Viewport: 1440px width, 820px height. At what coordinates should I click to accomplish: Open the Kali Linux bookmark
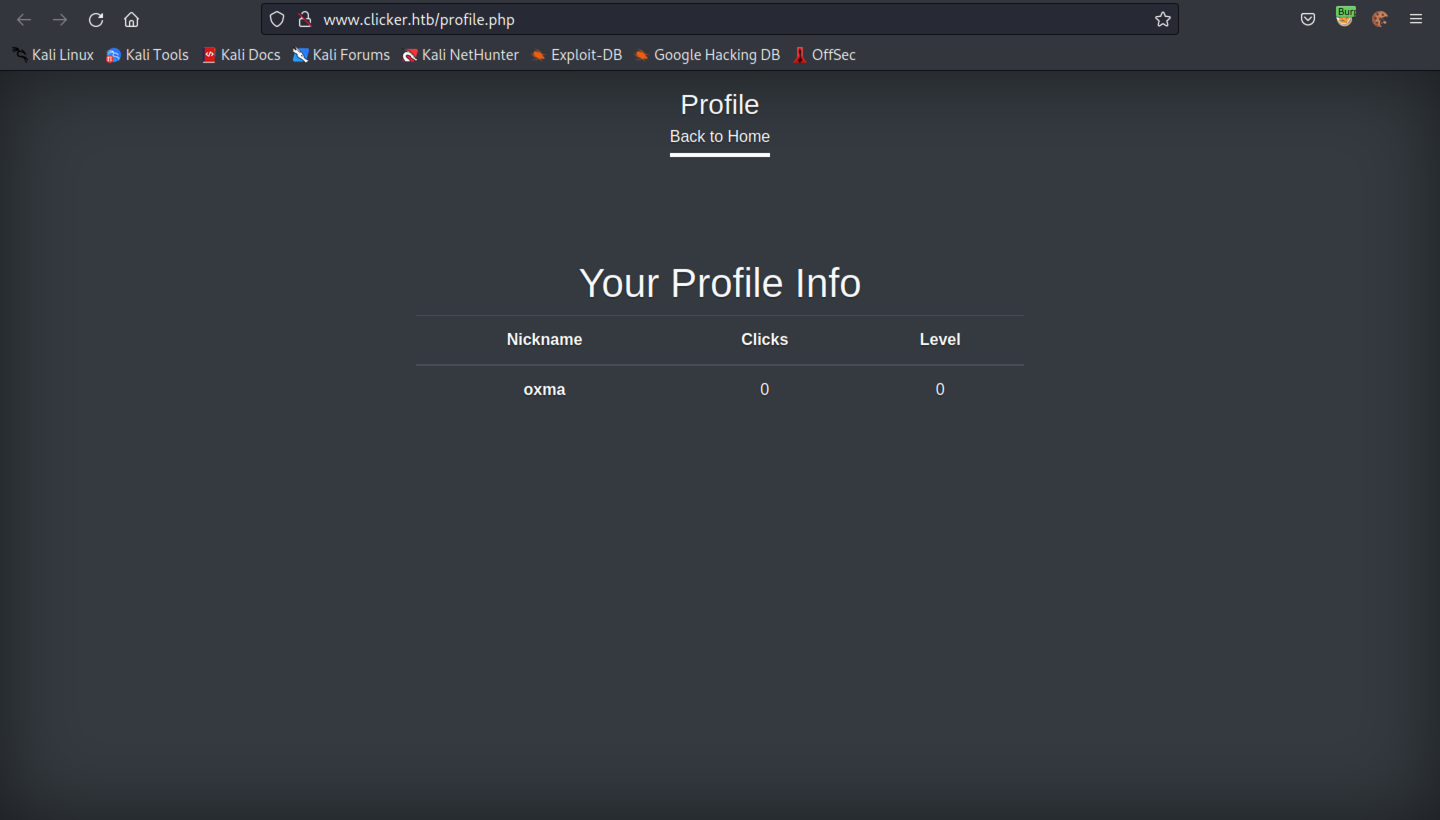(x=53, y=54)
